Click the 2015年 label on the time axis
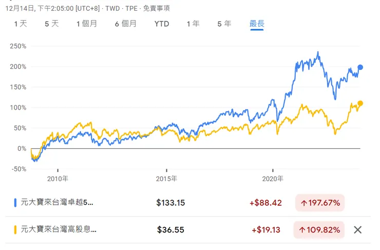 pyautogui.click(x=166, y=179)
